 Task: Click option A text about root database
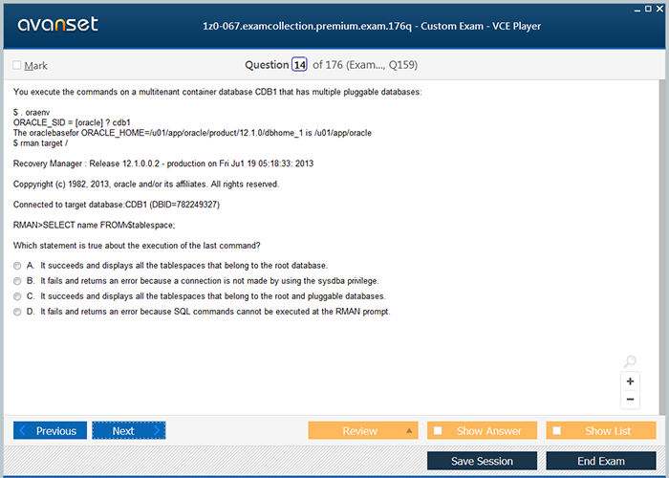pos(183,266)
